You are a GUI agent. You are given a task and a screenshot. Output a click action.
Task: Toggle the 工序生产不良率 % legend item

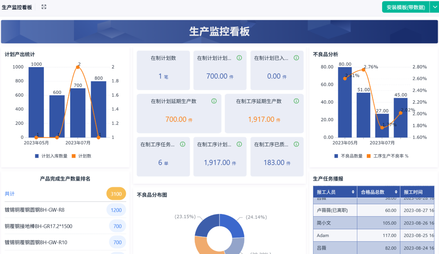(387, 156)
